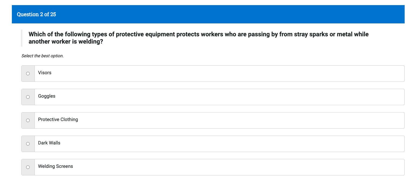Image resolution: width=420 pixels, height=191 pixels.
Task: Click the "Select the best option." instruction
Action: [42, 56]
